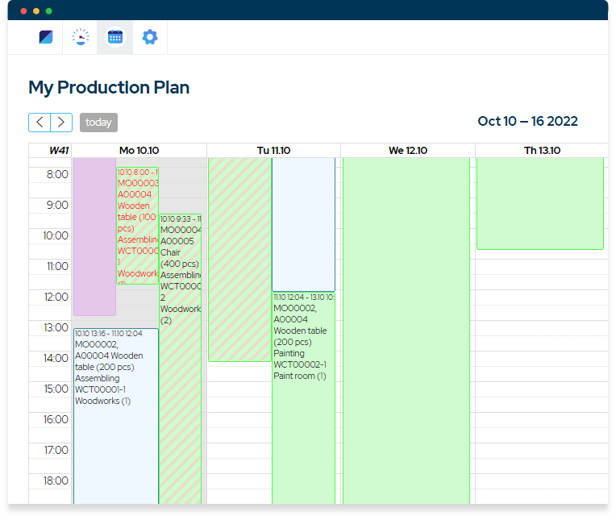The width and height of the screenshot is (616, 520).
Task: Select the Th 13.10 column header
Action: (542, 151)
